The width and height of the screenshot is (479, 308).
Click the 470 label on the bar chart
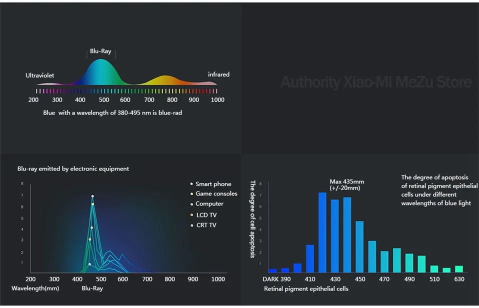pos(384,279)
